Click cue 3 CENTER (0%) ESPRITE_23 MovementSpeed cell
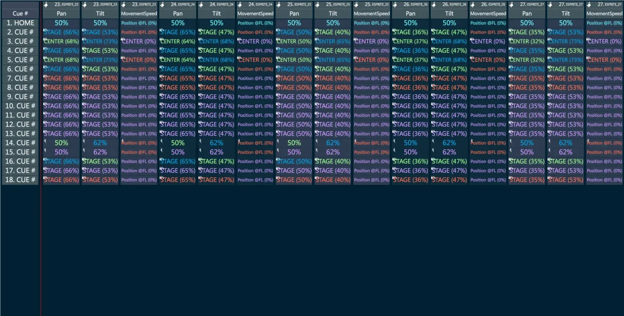Screen dimensions: 624x316 pyautogui.click(x=139, y=41)
